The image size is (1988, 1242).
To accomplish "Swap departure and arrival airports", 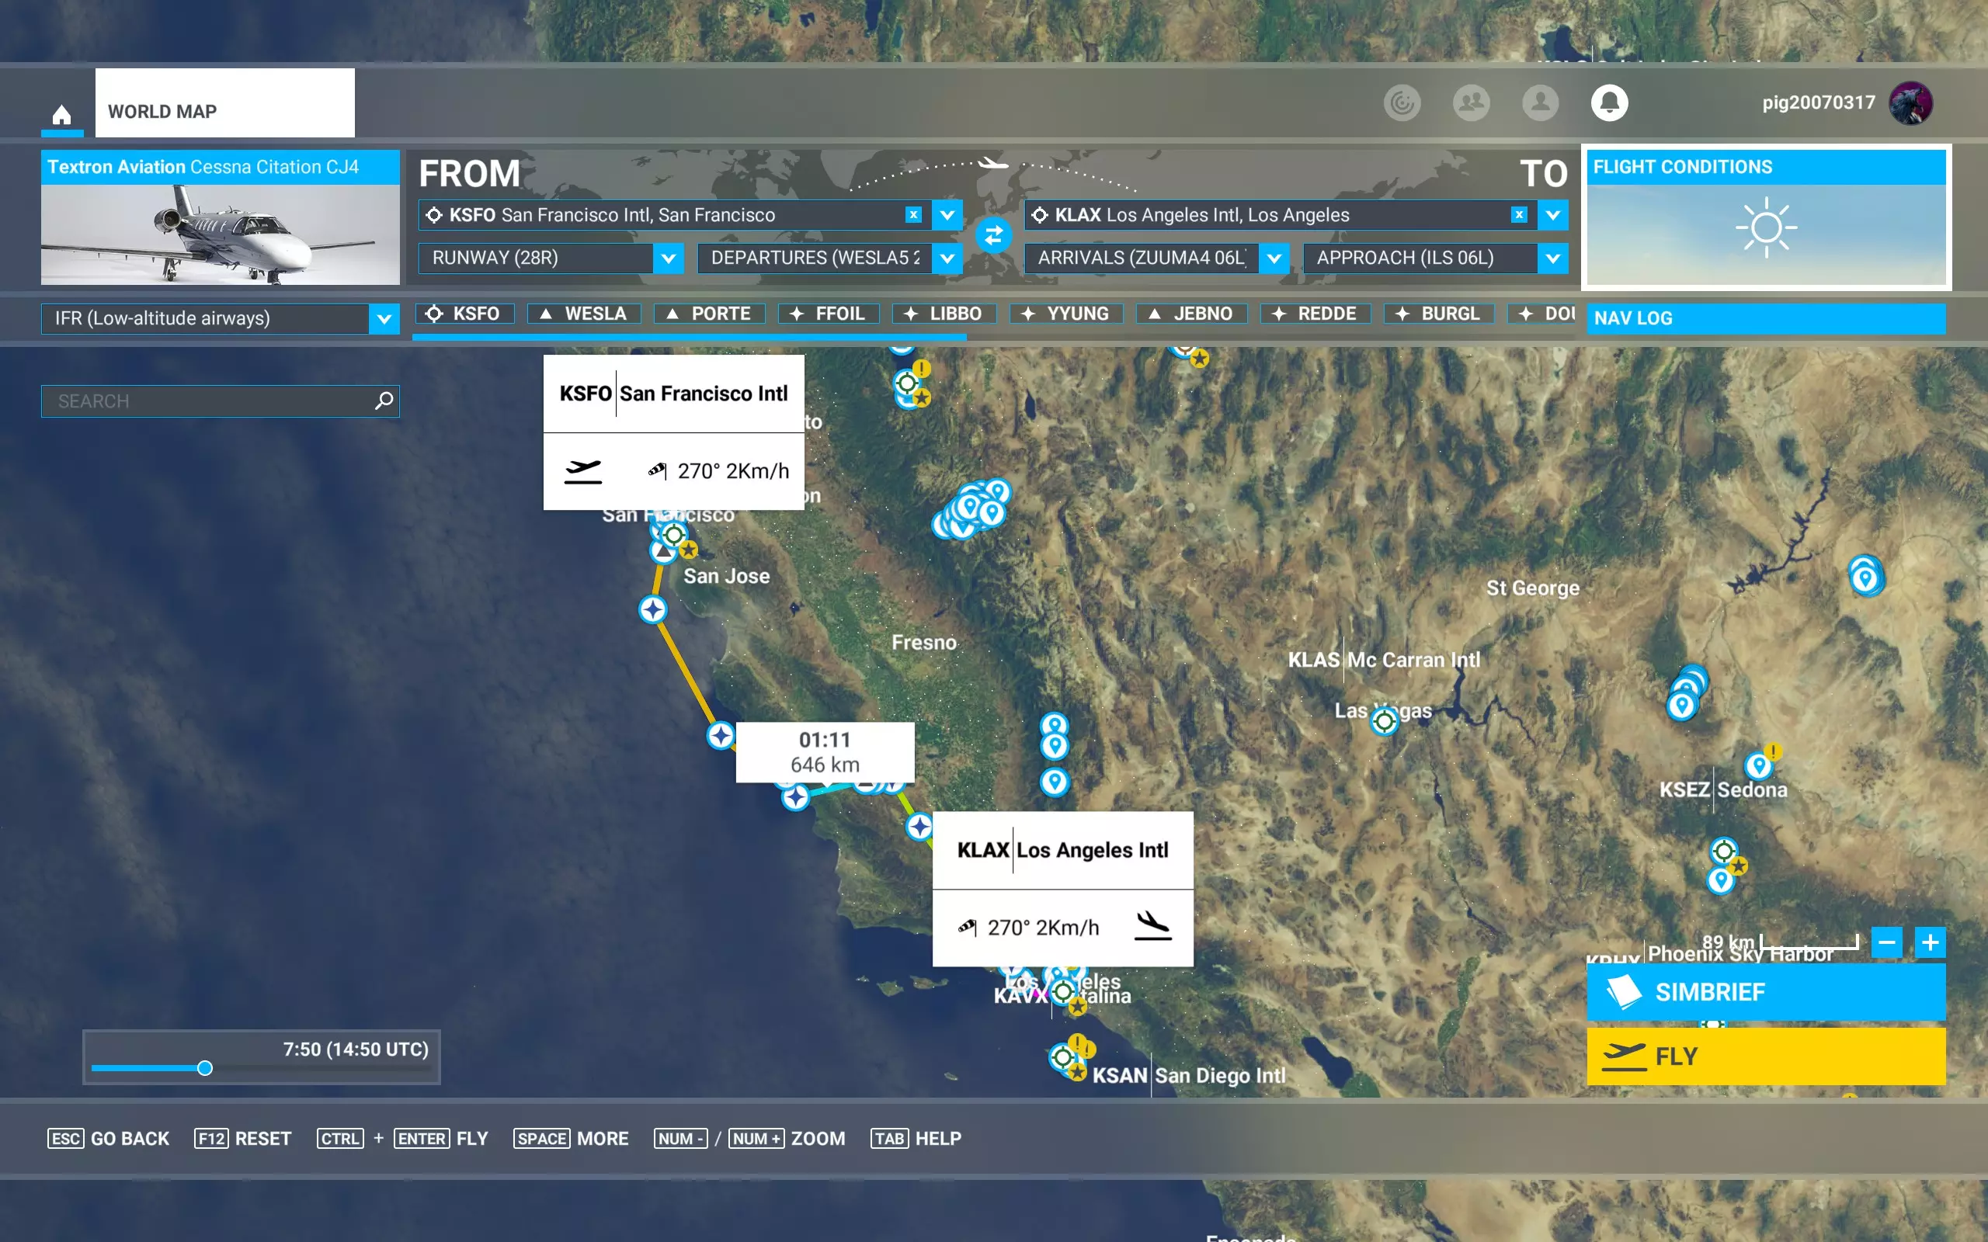I will tap(993, 236).
